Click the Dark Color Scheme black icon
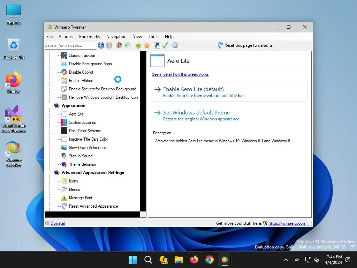Image resolution: width=357 pixels, height=268 pixels. pos(64,131)
